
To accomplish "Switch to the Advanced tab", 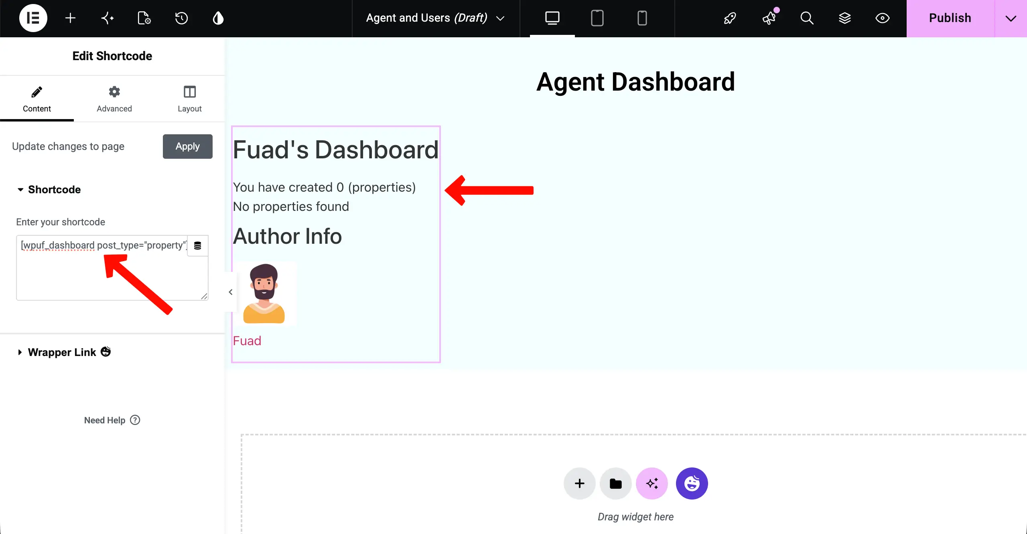I will (x=114, y=99).
